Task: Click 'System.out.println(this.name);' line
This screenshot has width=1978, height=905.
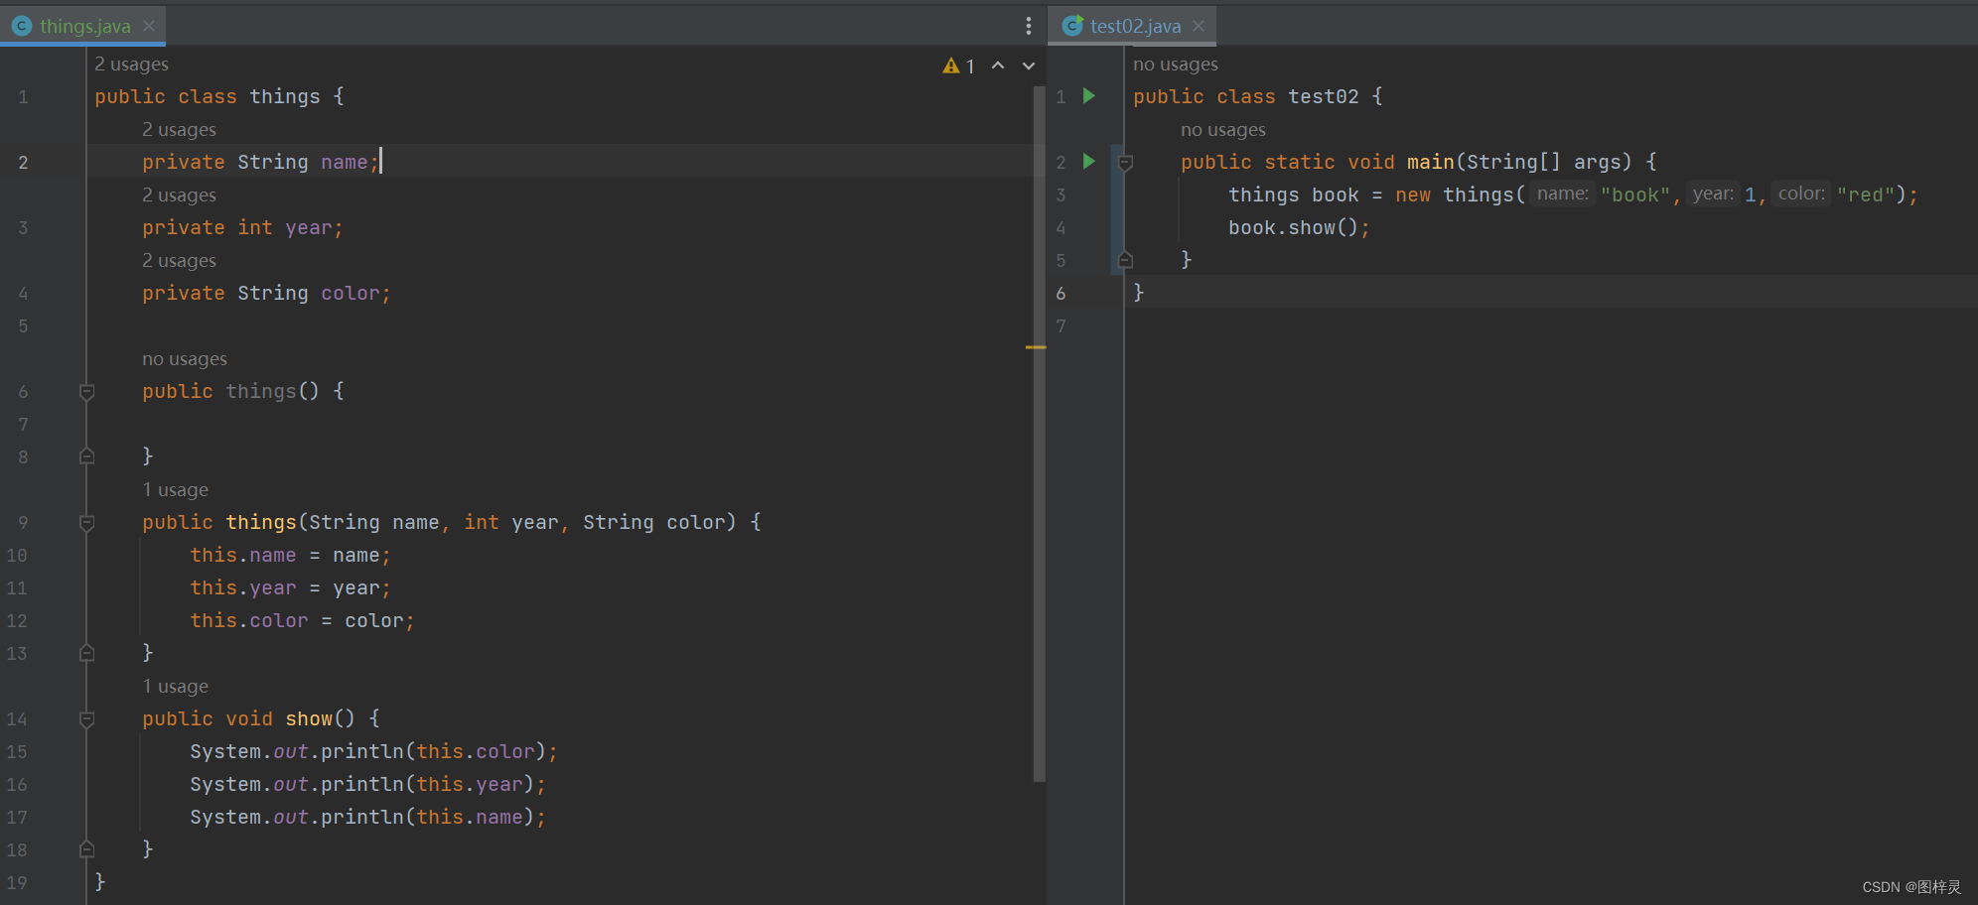Action: pyautogui.click(x=368, y=818)
